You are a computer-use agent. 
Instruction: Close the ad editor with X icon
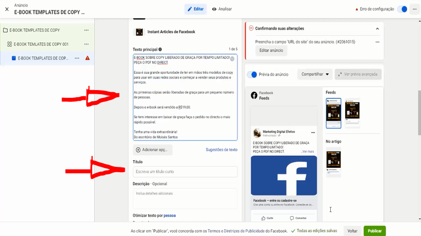(7, 9)
